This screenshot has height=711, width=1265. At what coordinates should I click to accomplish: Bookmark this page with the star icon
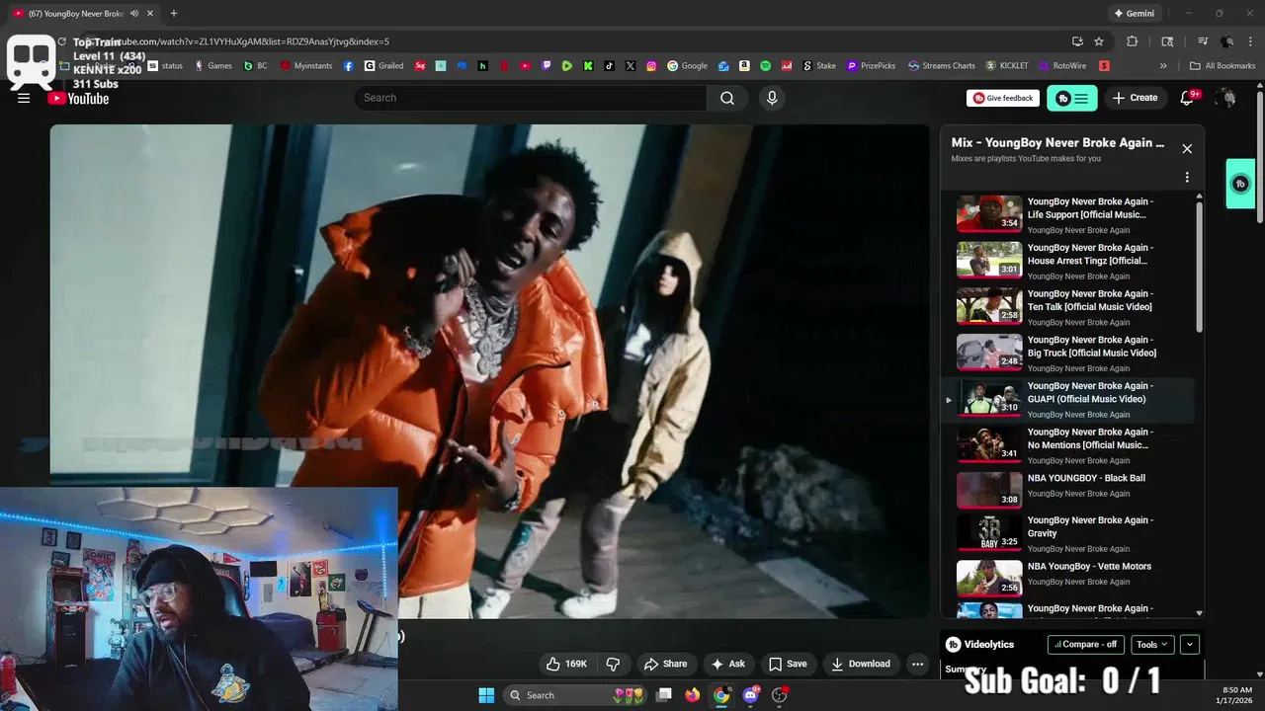coord(1099,41)
